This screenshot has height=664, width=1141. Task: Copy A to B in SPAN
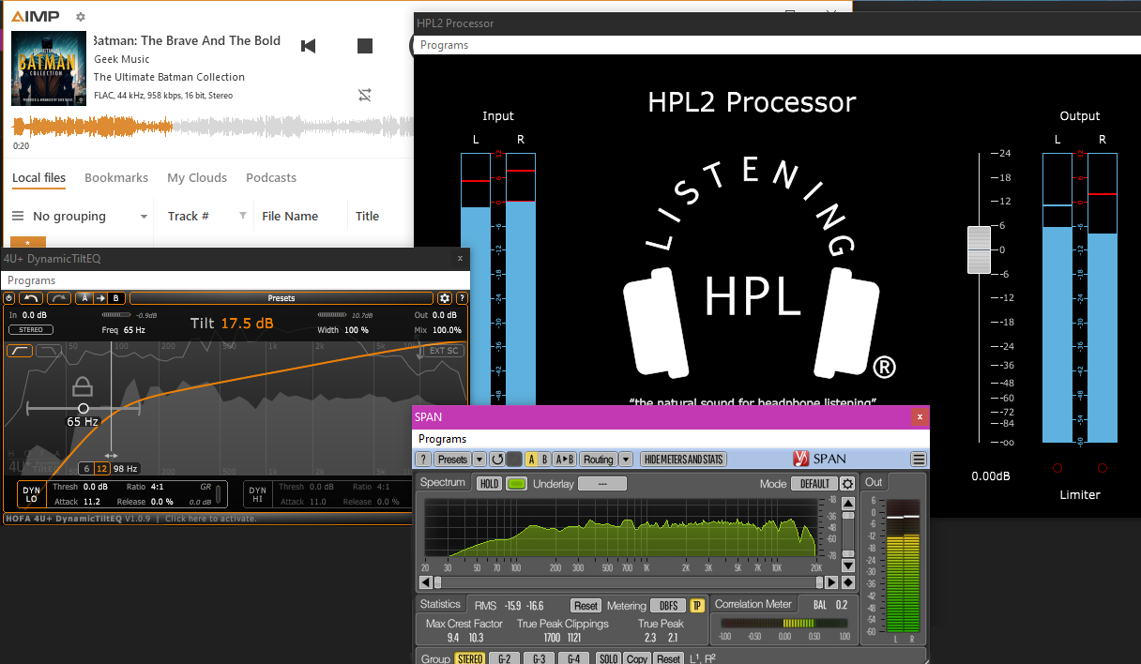565,460
